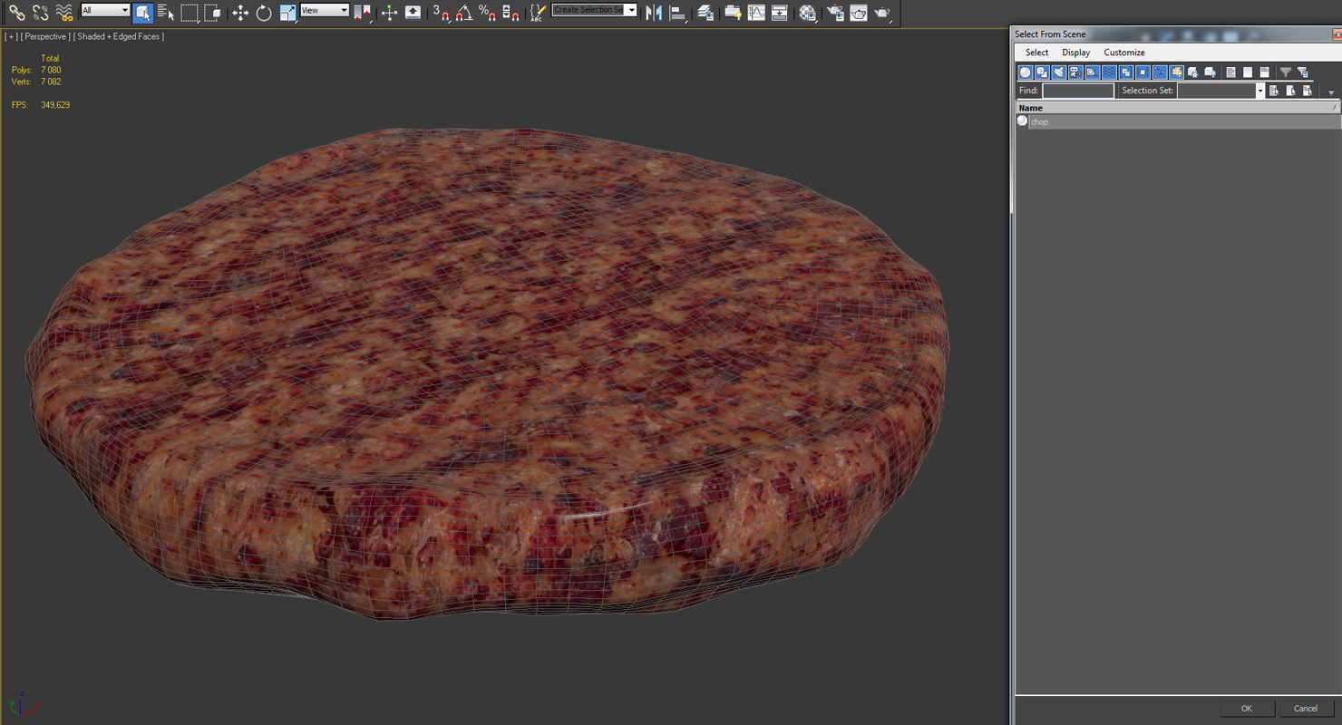1342x725 pixels.
Task: Toggle Display Shapes filter
Action: [1042, 72]
